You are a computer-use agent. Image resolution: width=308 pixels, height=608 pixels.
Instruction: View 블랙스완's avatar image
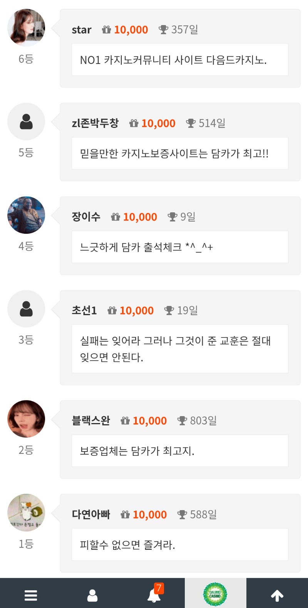(x=26, y=419)
